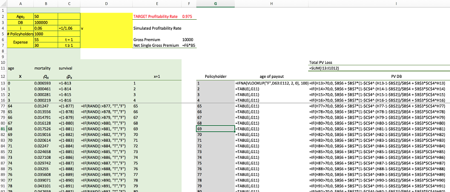The height and width of the screenshot is (192, 450).
Task: Select the PV DB formula referencing H13
Action: (379, 84)
